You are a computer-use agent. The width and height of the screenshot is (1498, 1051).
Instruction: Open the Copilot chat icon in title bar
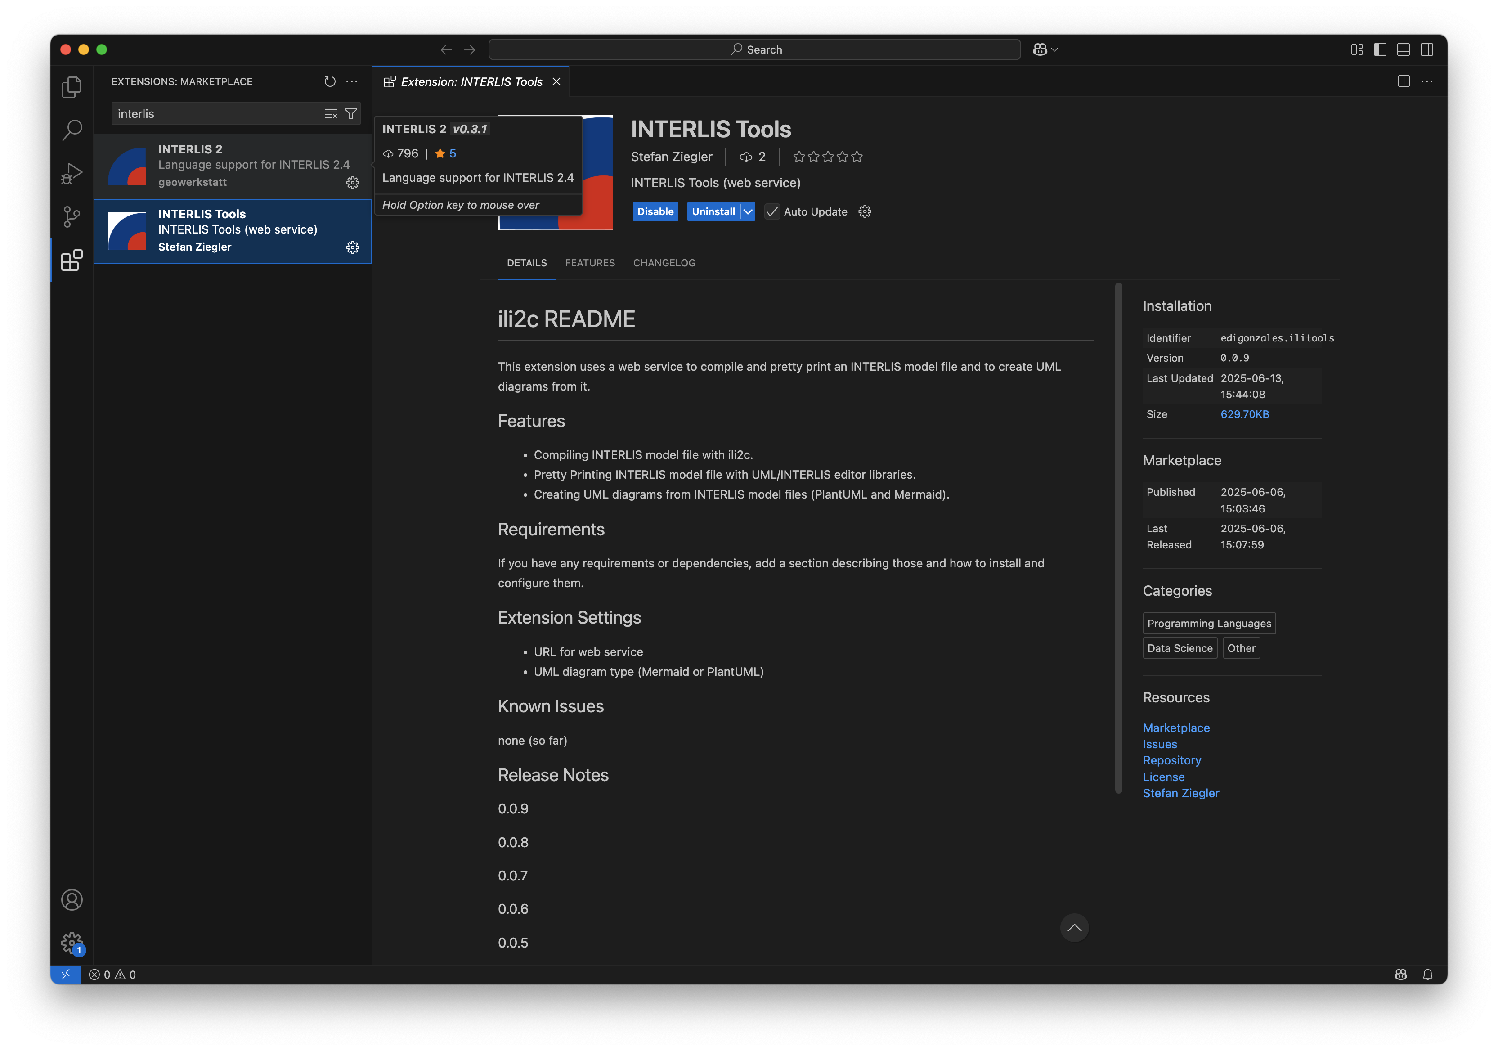(1040, 49)
